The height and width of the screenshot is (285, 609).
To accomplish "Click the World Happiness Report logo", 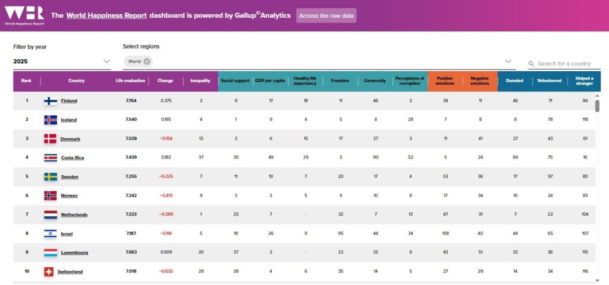I will [x=24, y=15].
